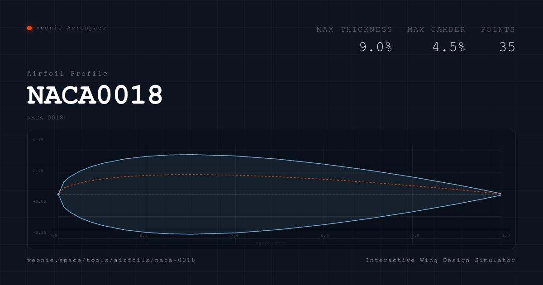Click the NACA0018 heading
Viewport: 543px width, 285px height.
(95, 95)
